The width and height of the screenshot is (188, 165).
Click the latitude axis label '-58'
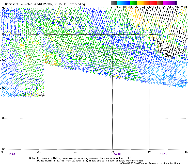coord(2,118)
